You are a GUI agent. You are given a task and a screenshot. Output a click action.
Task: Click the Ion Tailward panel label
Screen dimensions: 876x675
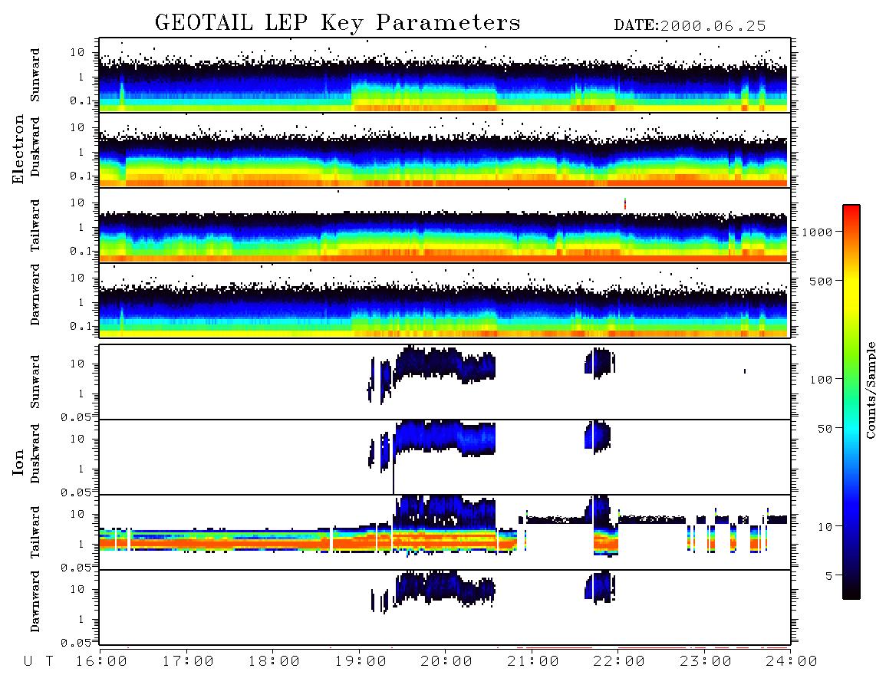point(36,532)
